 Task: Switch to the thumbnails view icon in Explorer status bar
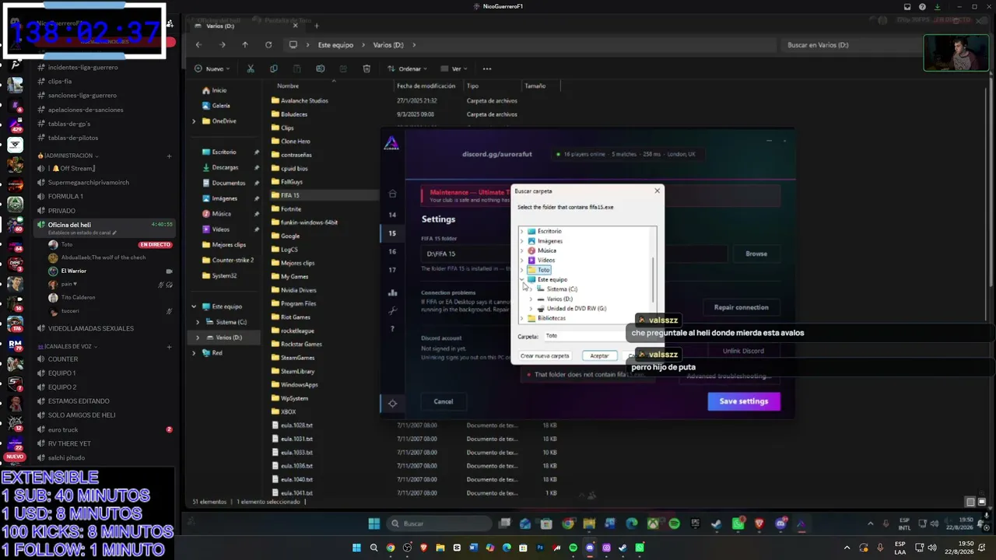tap(982, 502)
